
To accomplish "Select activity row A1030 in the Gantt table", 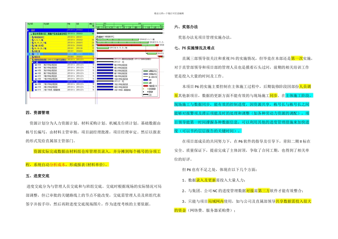I will pos(63,65).
